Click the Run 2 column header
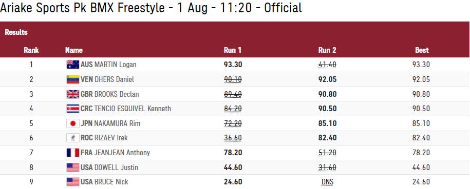 pyautogui.click(x=327, y=50)
